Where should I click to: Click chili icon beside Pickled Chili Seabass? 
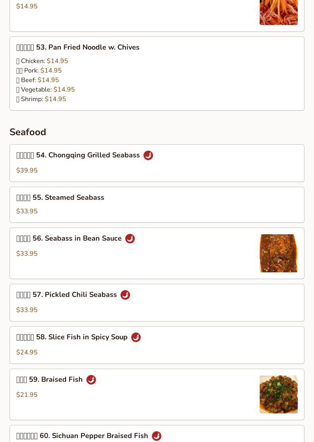click(x=125, y=295)
